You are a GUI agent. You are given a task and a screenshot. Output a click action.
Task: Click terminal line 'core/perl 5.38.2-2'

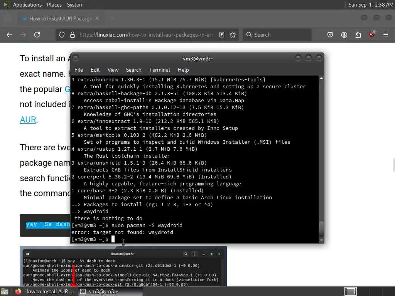151,177
